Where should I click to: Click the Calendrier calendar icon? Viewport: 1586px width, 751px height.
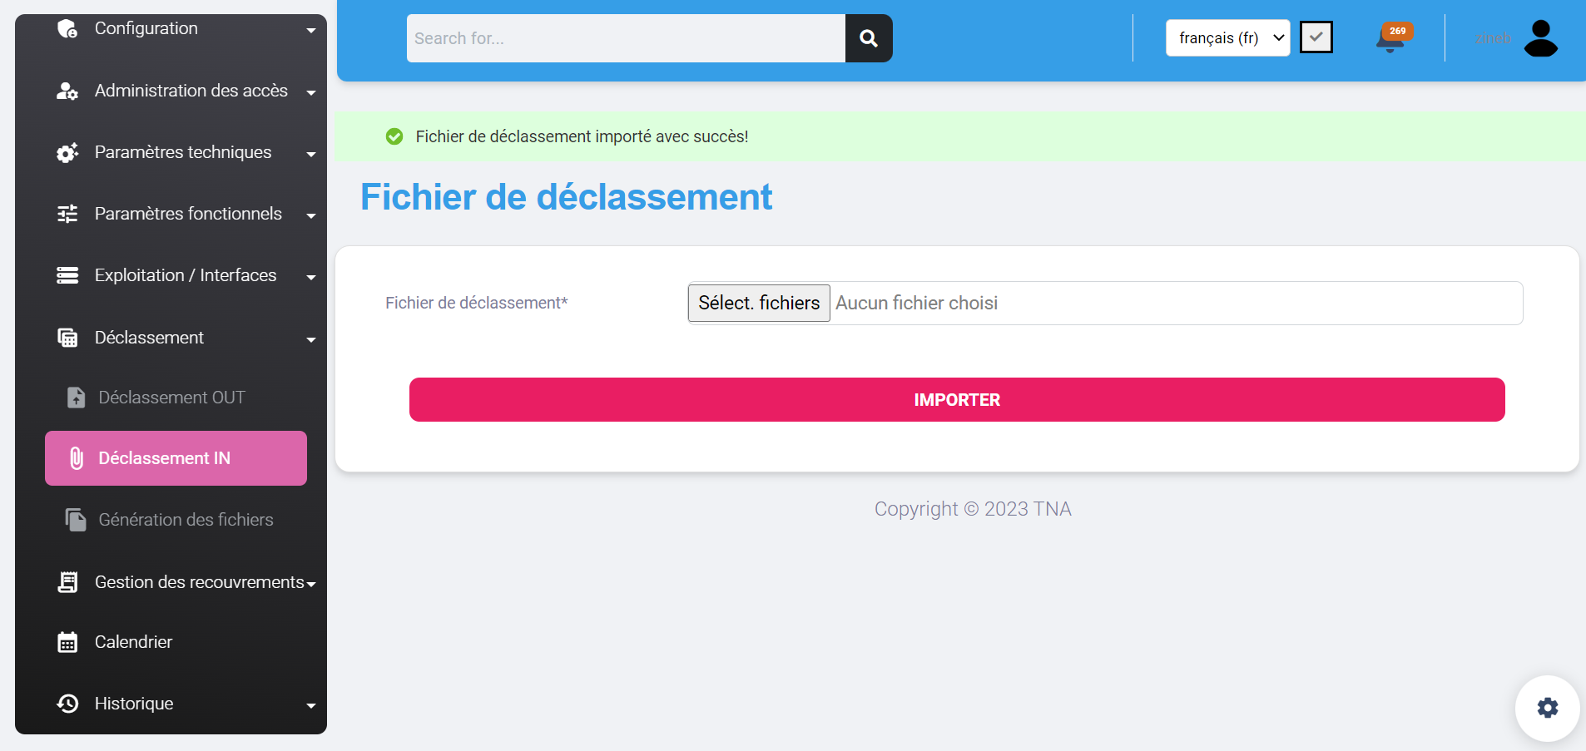[x=67, y=642]
